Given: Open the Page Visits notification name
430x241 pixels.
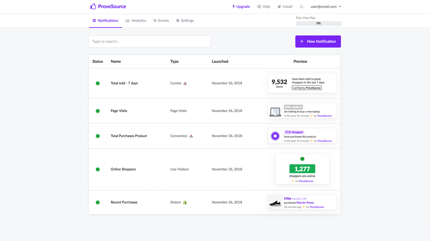Looking at the screenshot, I should point(119,111).
